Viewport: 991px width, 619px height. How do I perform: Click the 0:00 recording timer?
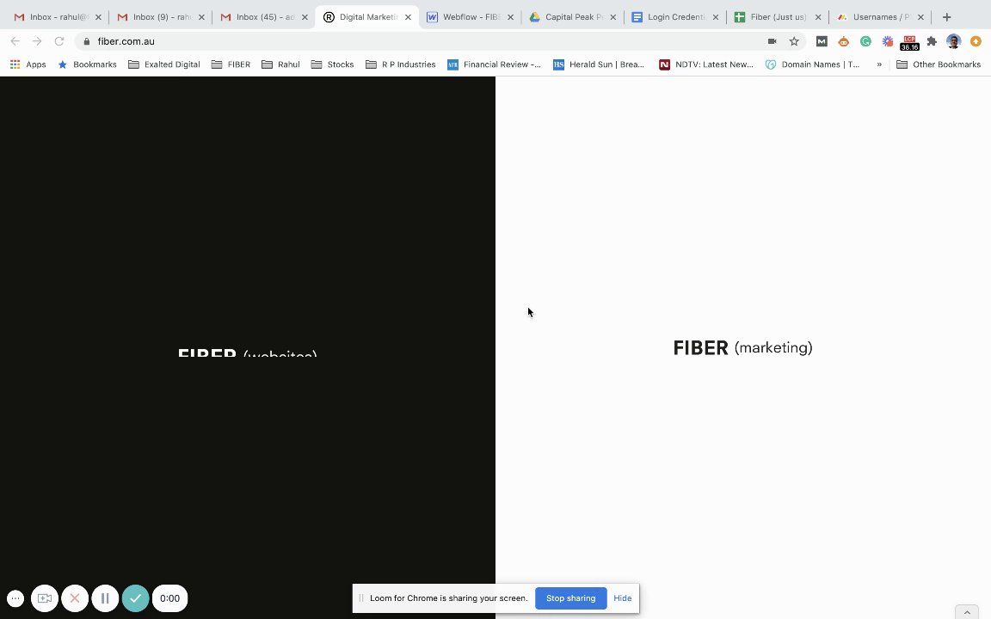point(169,598)
